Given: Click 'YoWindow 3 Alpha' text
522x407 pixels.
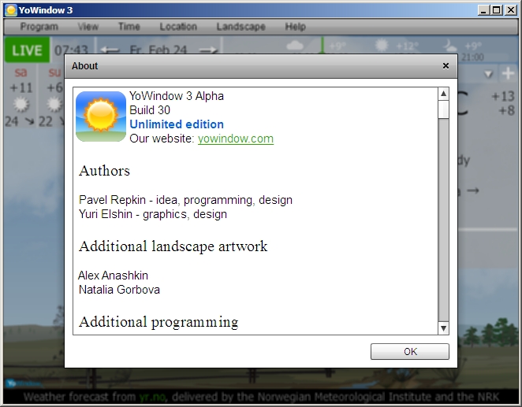Looking at the screenshot, I should tap(177, 96).
